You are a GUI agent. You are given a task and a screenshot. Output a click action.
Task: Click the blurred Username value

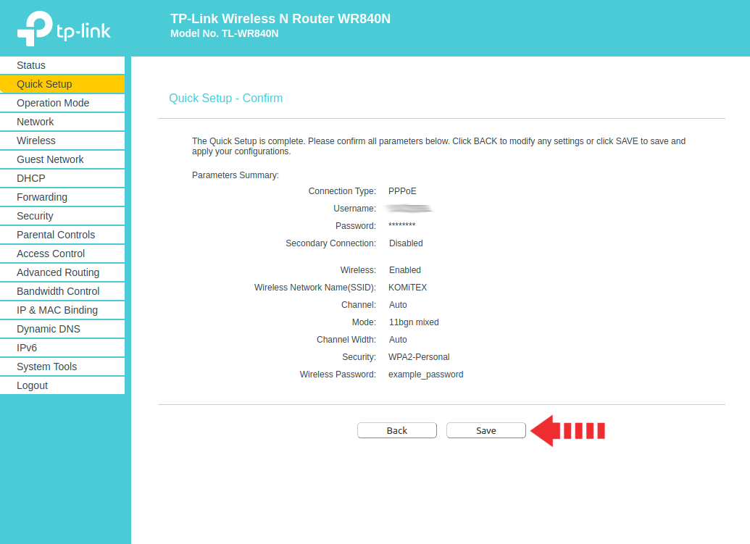(409, 209)
